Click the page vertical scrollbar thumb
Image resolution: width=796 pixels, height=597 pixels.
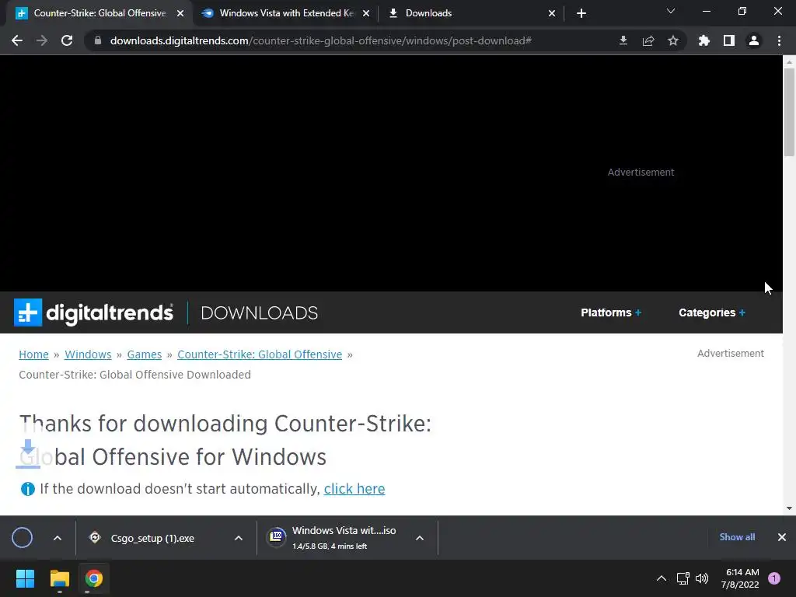789,112
